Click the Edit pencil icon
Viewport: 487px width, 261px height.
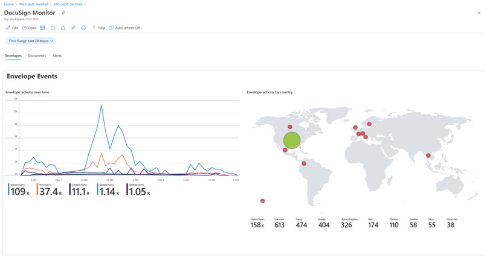click(x=8, y=28)
